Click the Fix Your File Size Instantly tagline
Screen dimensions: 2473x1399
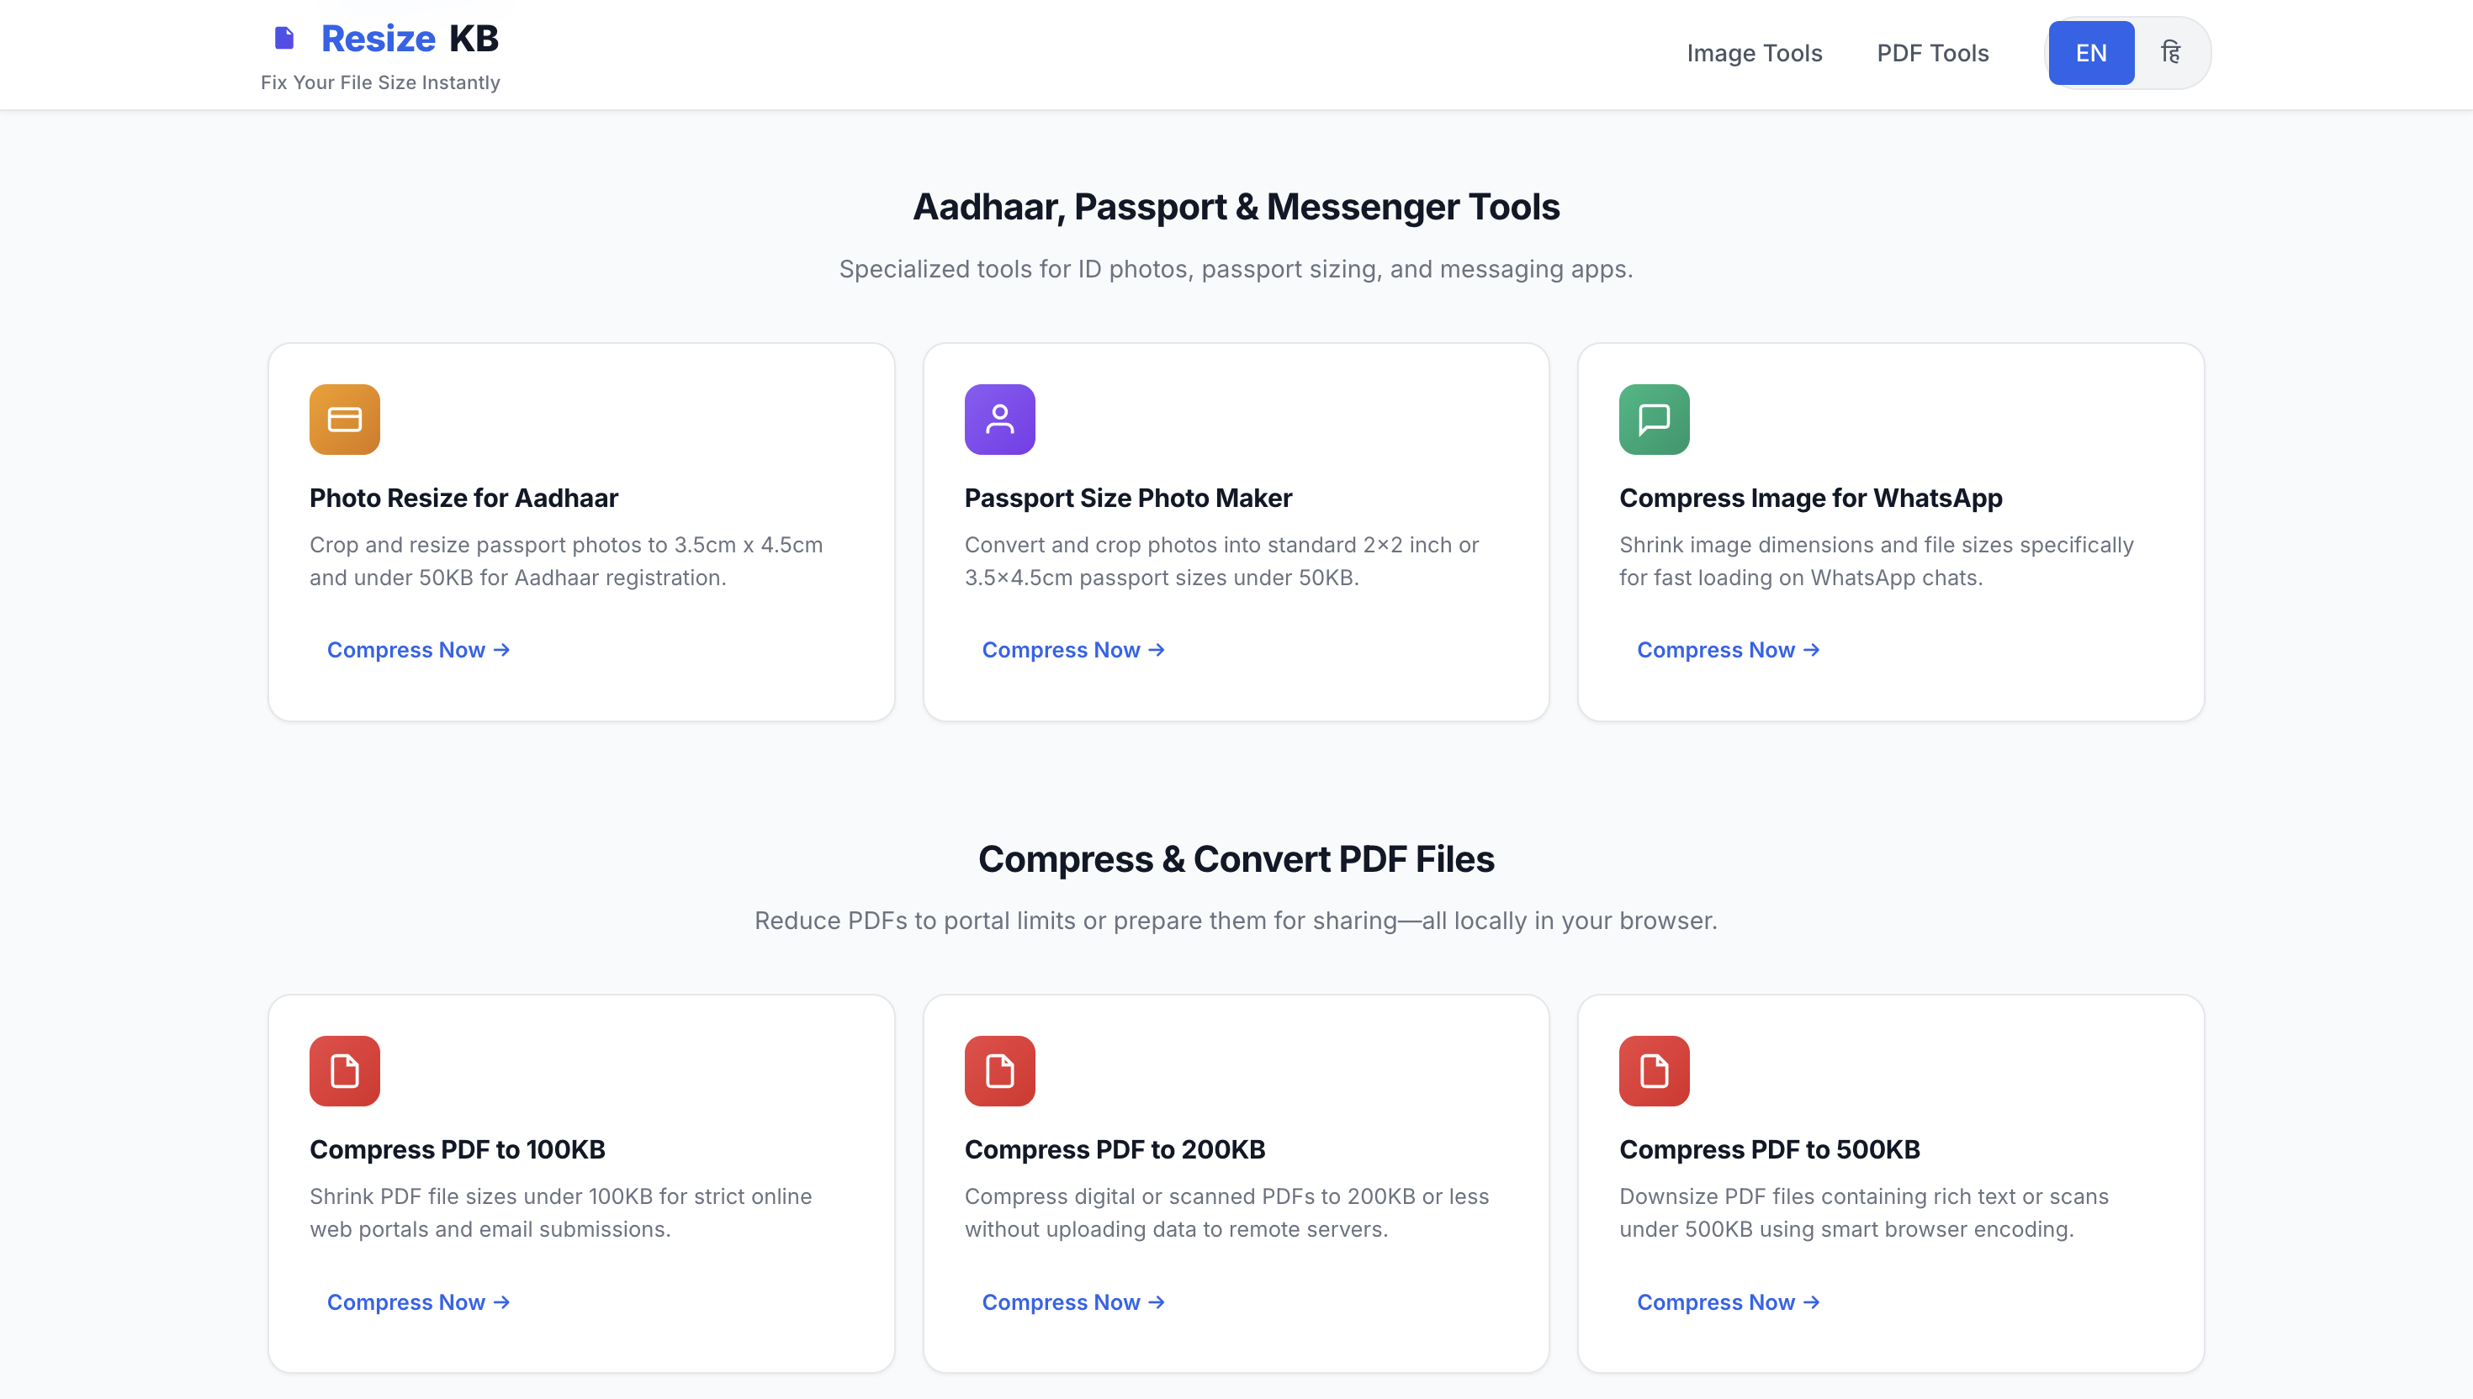pyautogui.click(x=380, y=82)
